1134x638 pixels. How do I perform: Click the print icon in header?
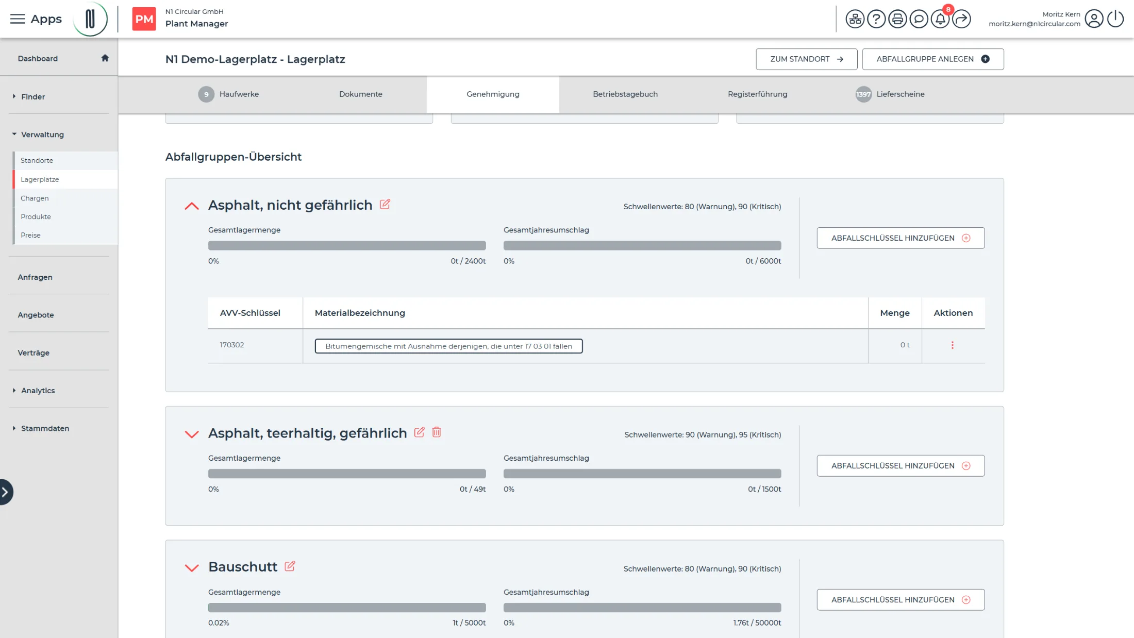[897, 19]
